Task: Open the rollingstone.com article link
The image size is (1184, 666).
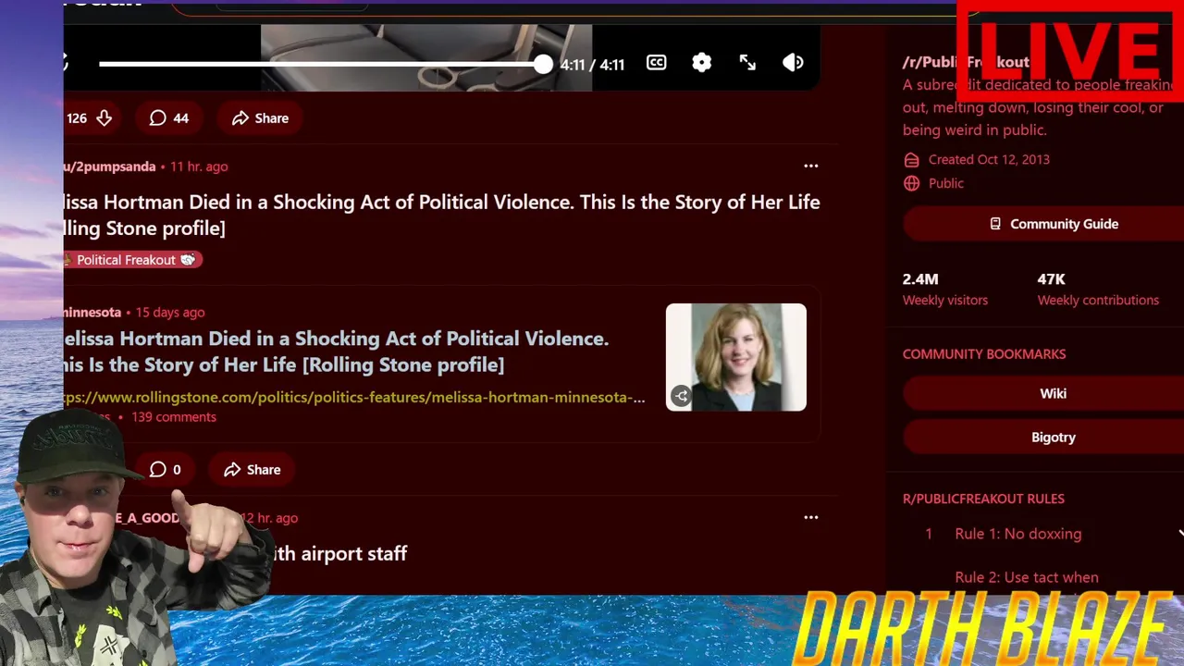Action: pyautogui.click(x=354, y=398)
